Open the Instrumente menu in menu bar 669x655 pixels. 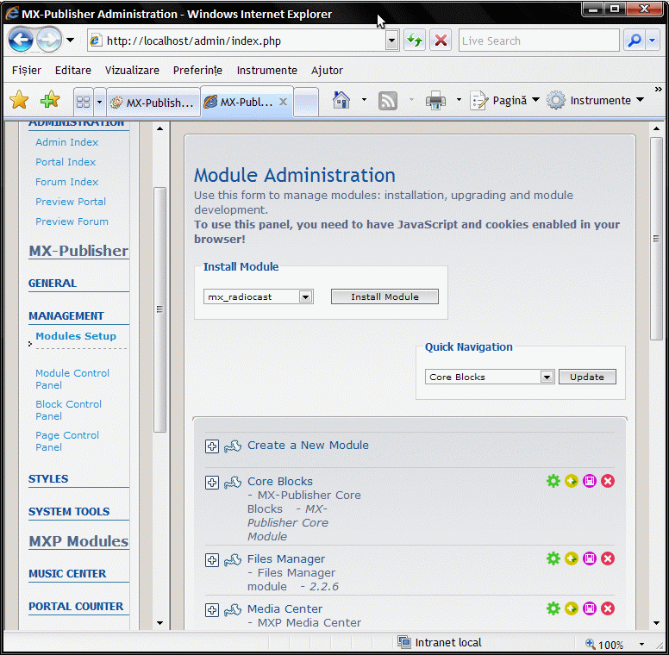266,71
